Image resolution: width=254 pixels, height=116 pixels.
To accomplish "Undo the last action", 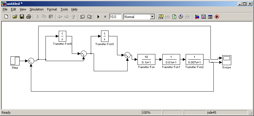I will tap(83, 17).
